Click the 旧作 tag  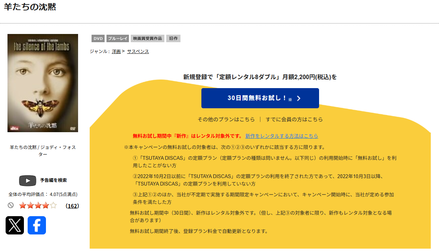173,38
